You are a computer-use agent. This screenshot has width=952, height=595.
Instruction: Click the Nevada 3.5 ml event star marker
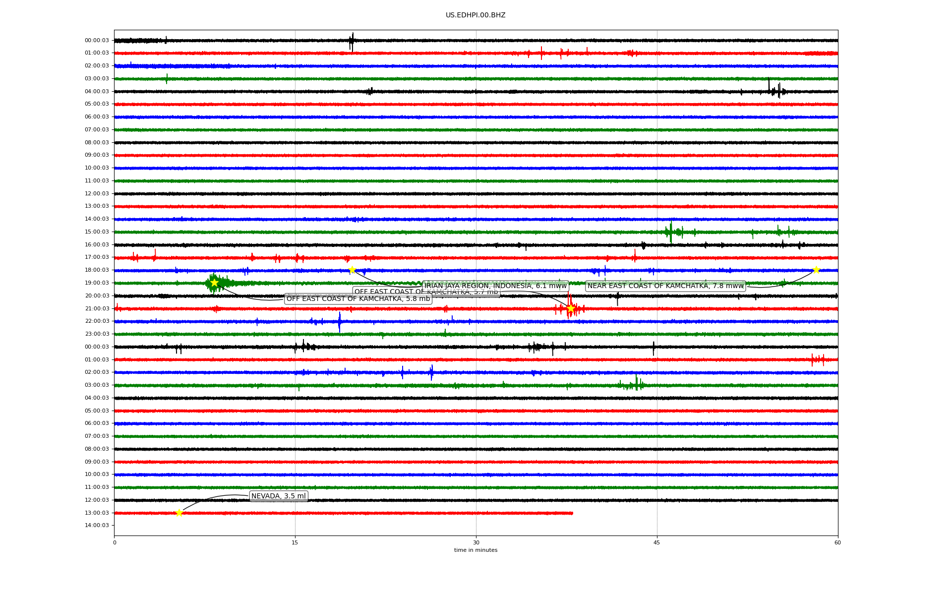tap(179, 513)
